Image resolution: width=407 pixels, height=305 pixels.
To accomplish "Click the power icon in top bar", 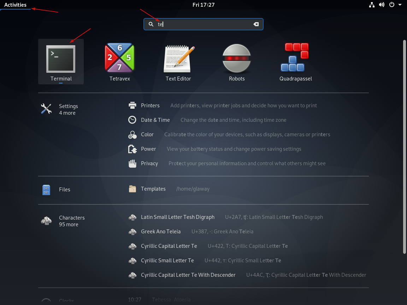I will click(392, 5).
